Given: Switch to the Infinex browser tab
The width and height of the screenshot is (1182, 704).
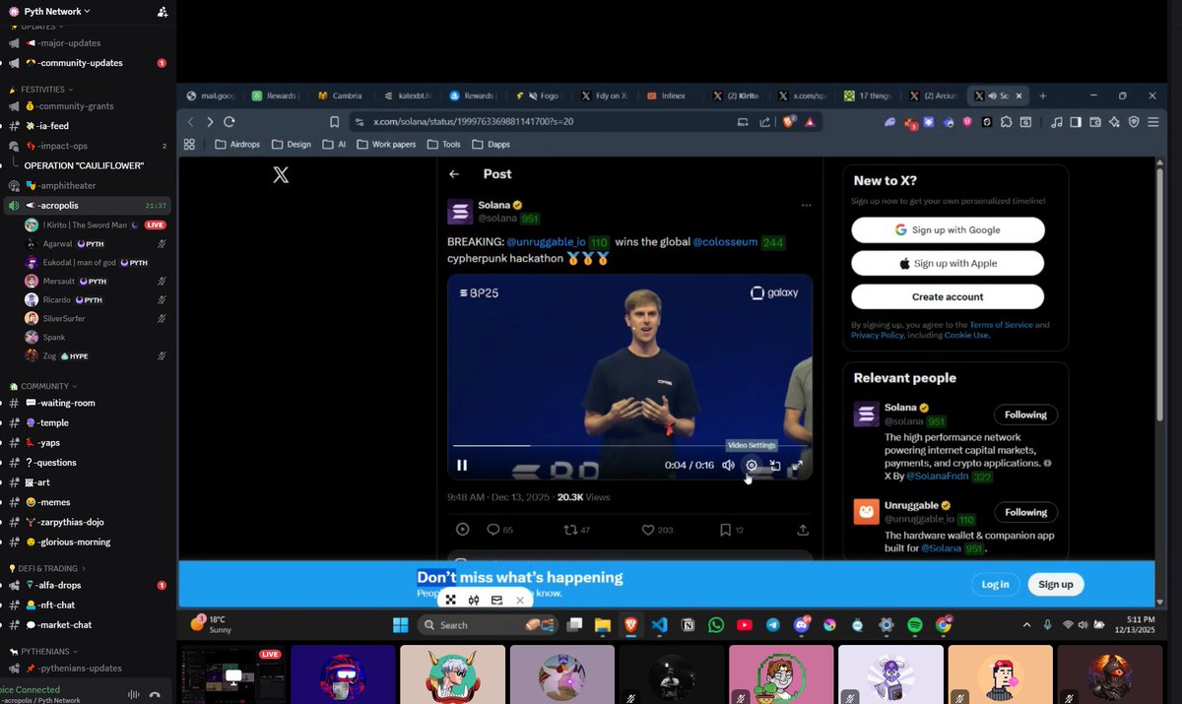Looking at the screenshot, I should 668,96.
